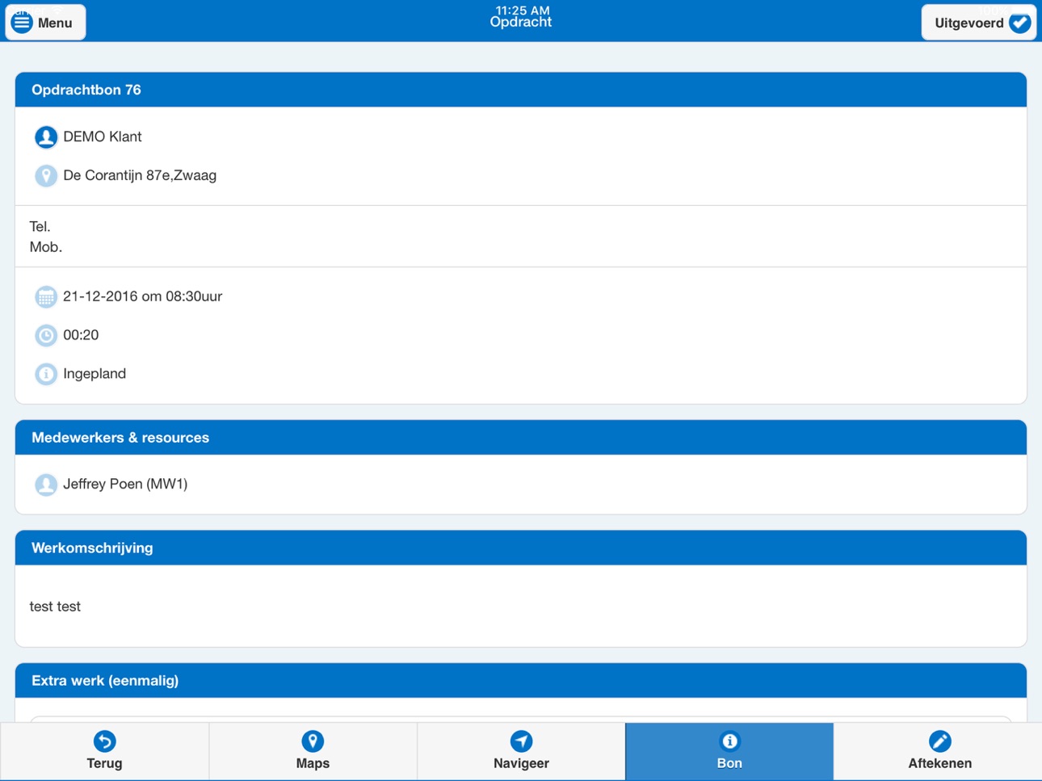Click the duration 00:20

pyautogui.click(x=81, y=335)
